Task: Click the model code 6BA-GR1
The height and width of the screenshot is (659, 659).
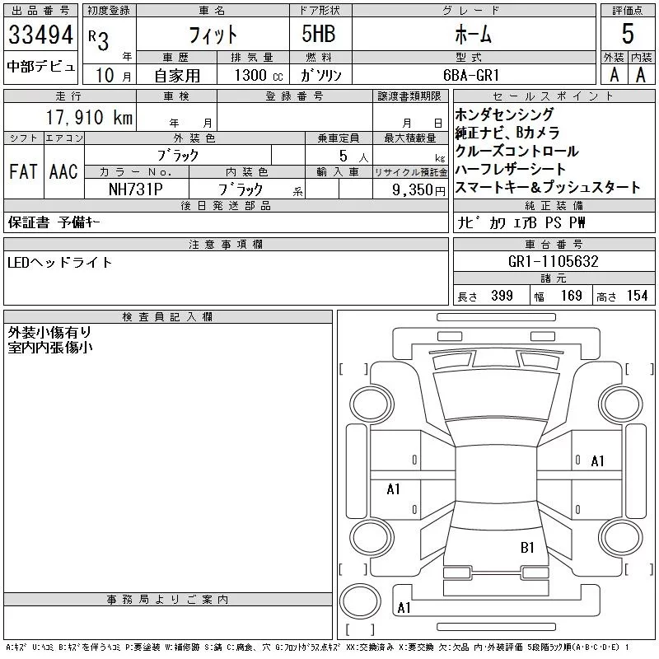Action: pyautogui.click(x=471, y=75)
